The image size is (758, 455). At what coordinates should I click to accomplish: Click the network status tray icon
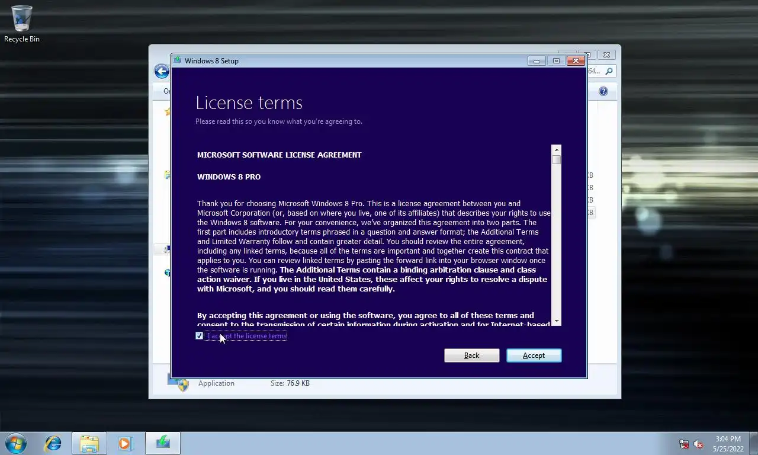tap(684, 444)
